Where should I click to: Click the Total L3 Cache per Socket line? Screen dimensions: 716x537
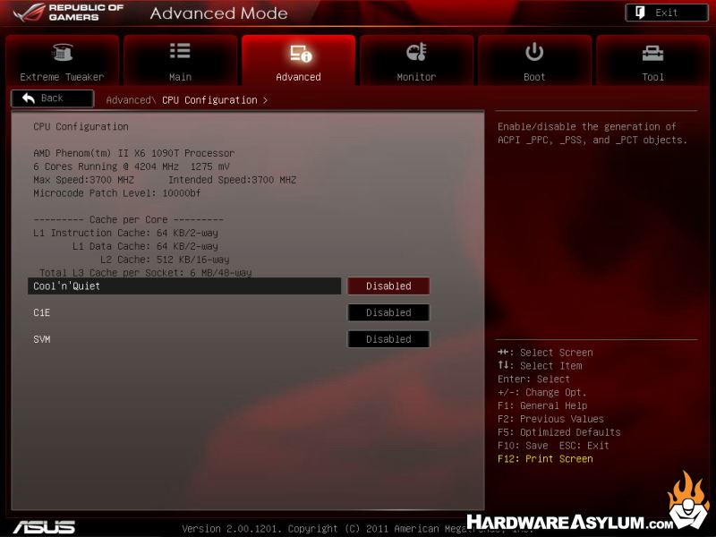146,273
